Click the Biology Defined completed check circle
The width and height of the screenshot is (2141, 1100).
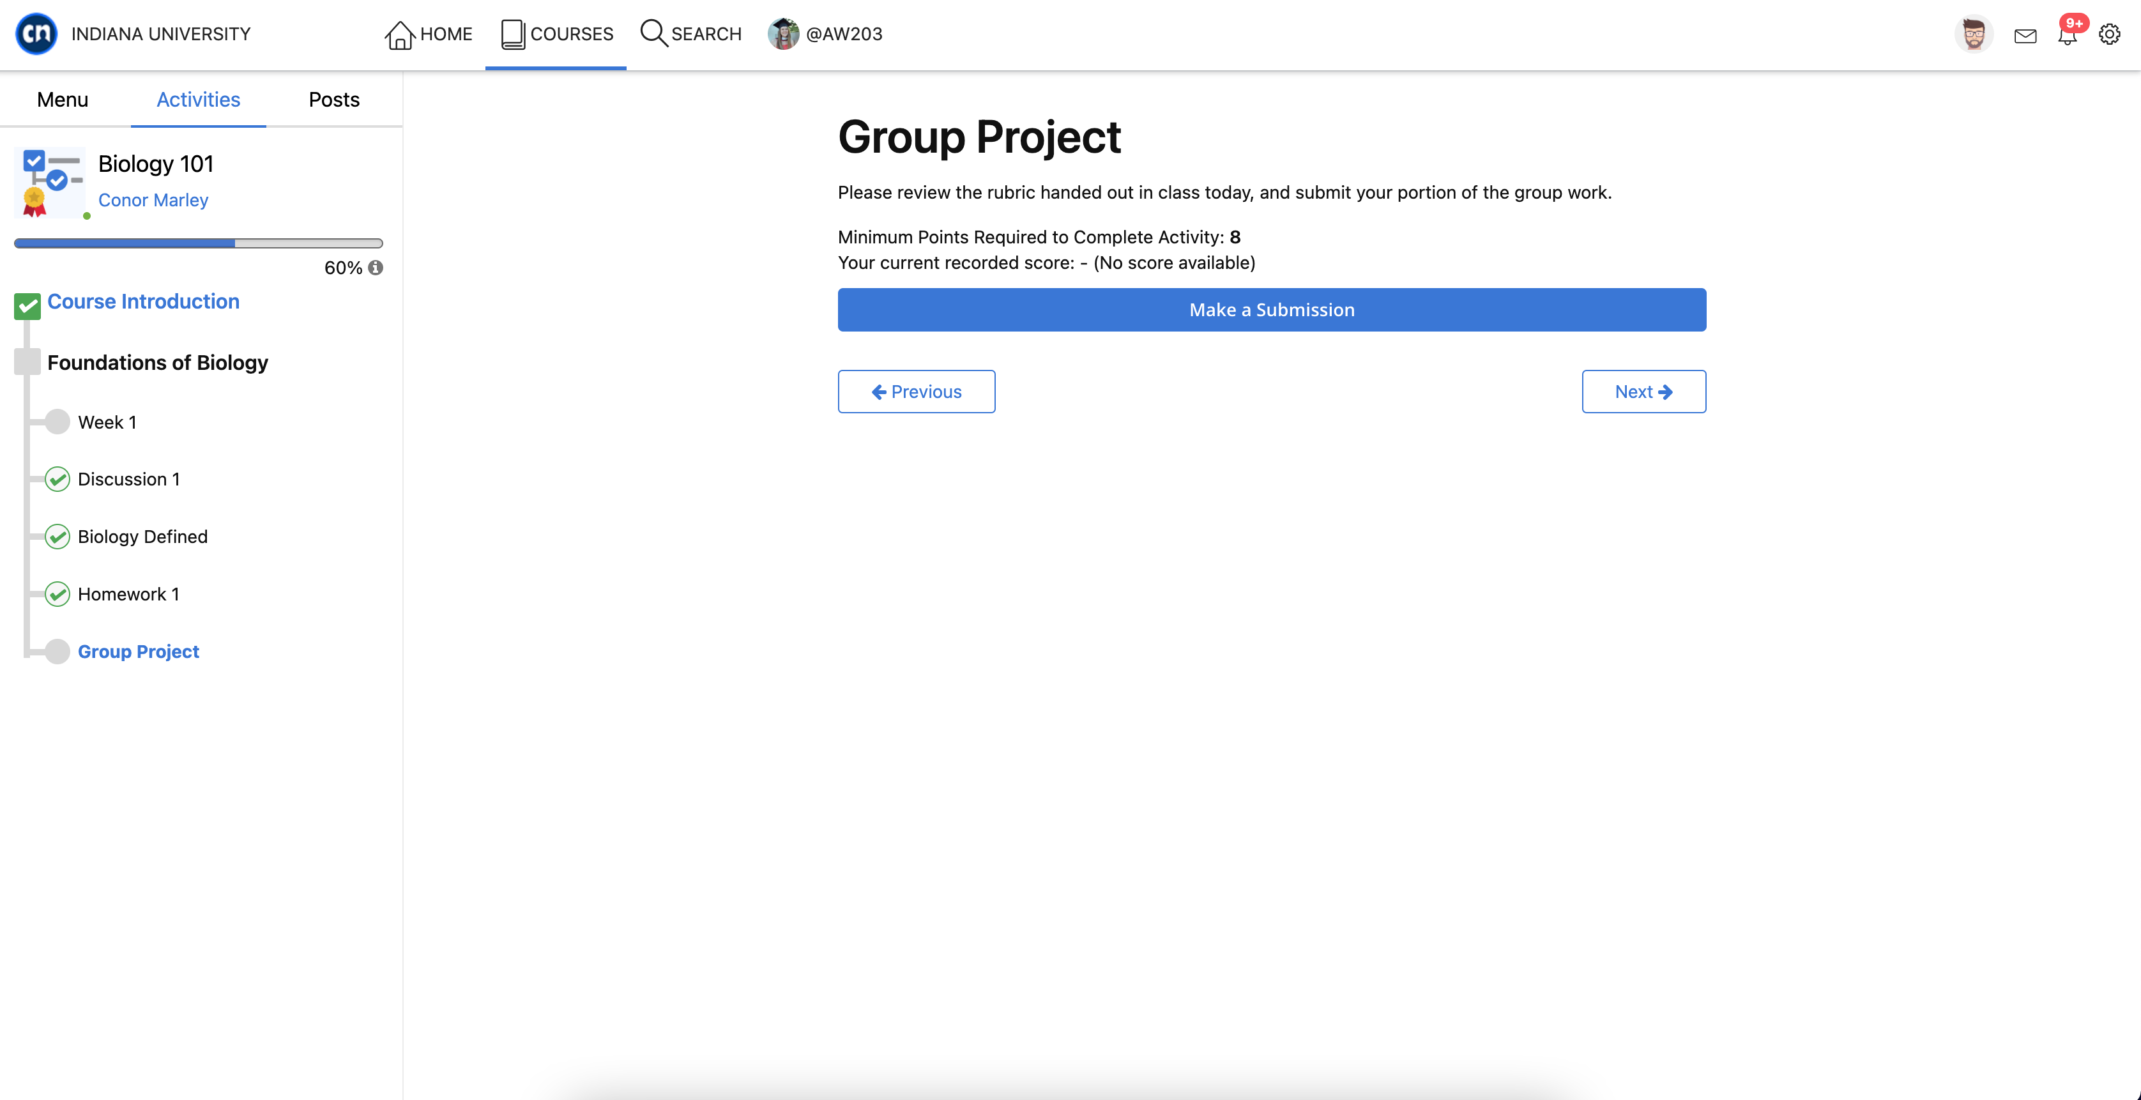pos(57,537)
